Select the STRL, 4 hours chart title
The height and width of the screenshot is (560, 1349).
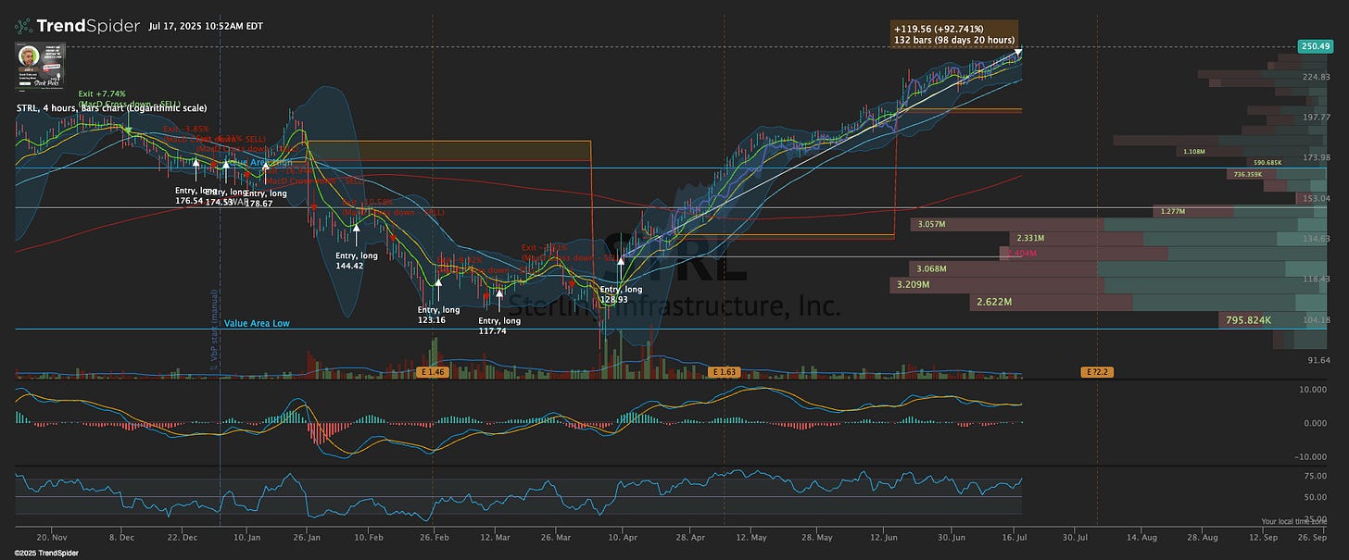click(111, 108)
